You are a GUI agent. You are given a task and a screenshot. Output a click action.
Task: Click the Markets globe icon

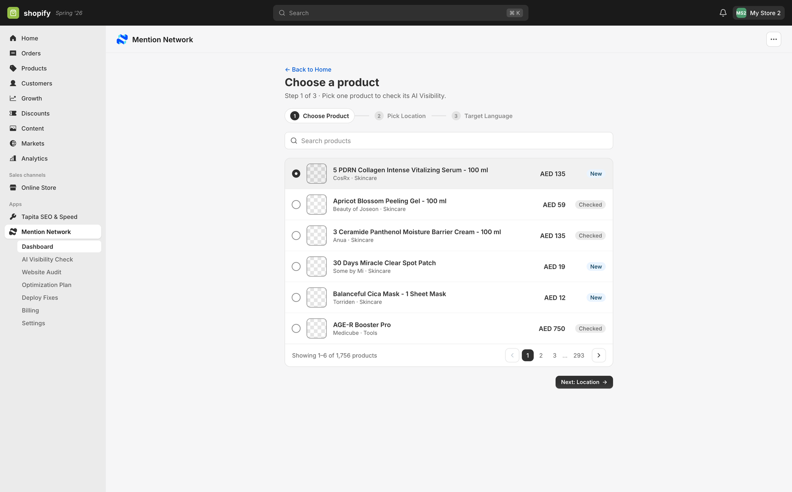pyautogui.click(x=13, y=144)
